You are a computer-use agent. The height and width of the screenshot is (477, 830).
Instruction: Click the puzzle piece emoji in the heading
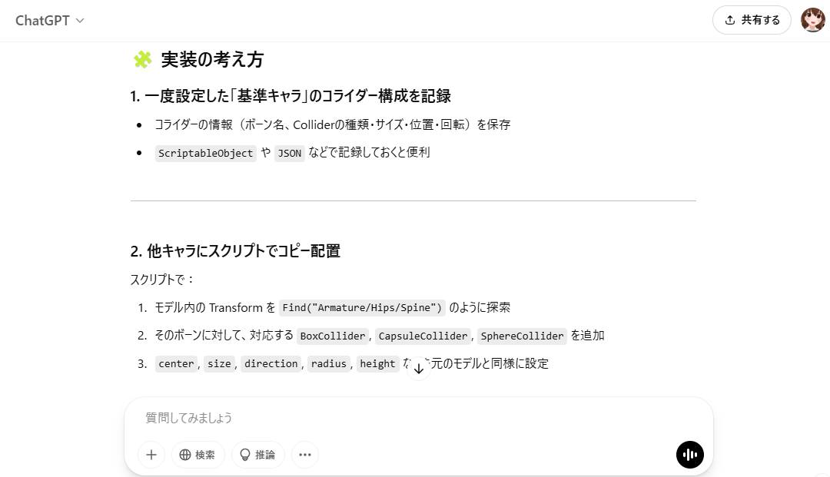143,60
